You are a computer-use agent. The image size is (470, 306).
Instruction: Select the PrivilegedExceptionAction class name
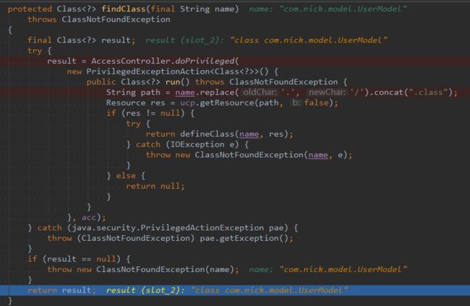click(148, 72)
